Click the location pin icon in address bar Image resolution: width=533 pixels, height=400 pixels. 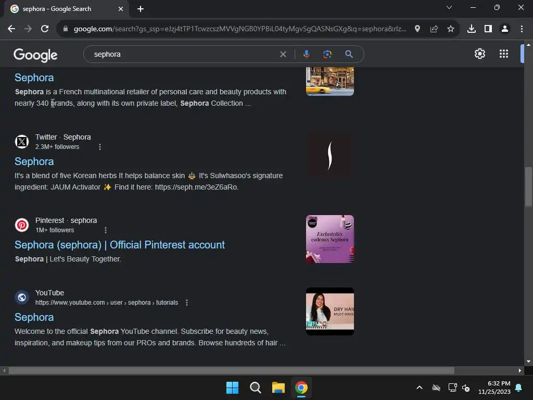(x=417, y=29)
